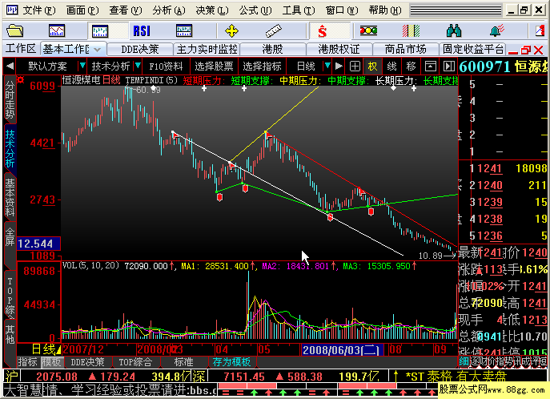Toggle the 权 adjustment button
550x399 pixels.
tap(372, 66)
